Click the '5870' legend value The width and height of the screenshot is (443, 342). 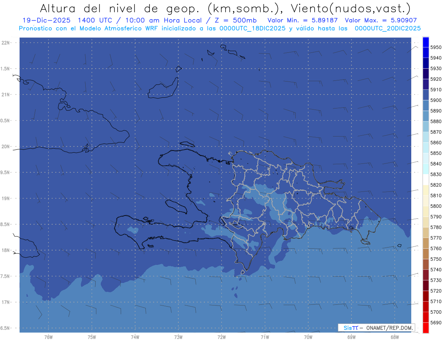(436, 132)
